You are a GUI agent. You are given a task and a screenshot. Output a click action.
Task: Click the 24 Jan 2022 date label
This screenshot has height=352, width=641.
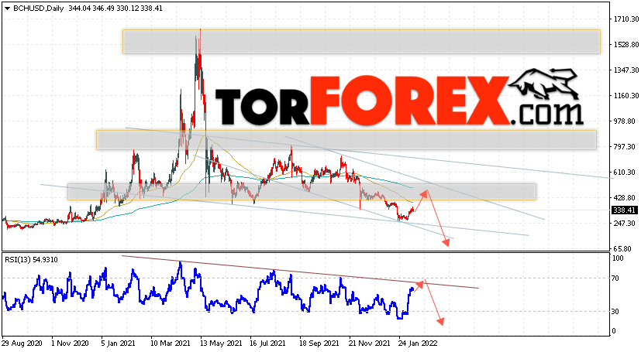(x=419, y=343)
